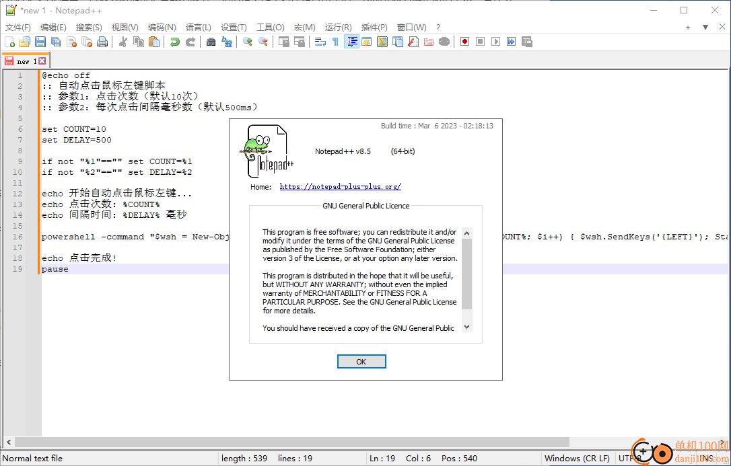Click the Zoom In magnifier icon
This screenshot has height=466, width=731.
pos(248,42)
